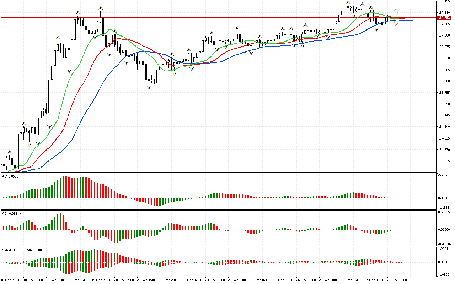
Task: Click the 155.755 price axis label
Action: (x=444, y=93)
